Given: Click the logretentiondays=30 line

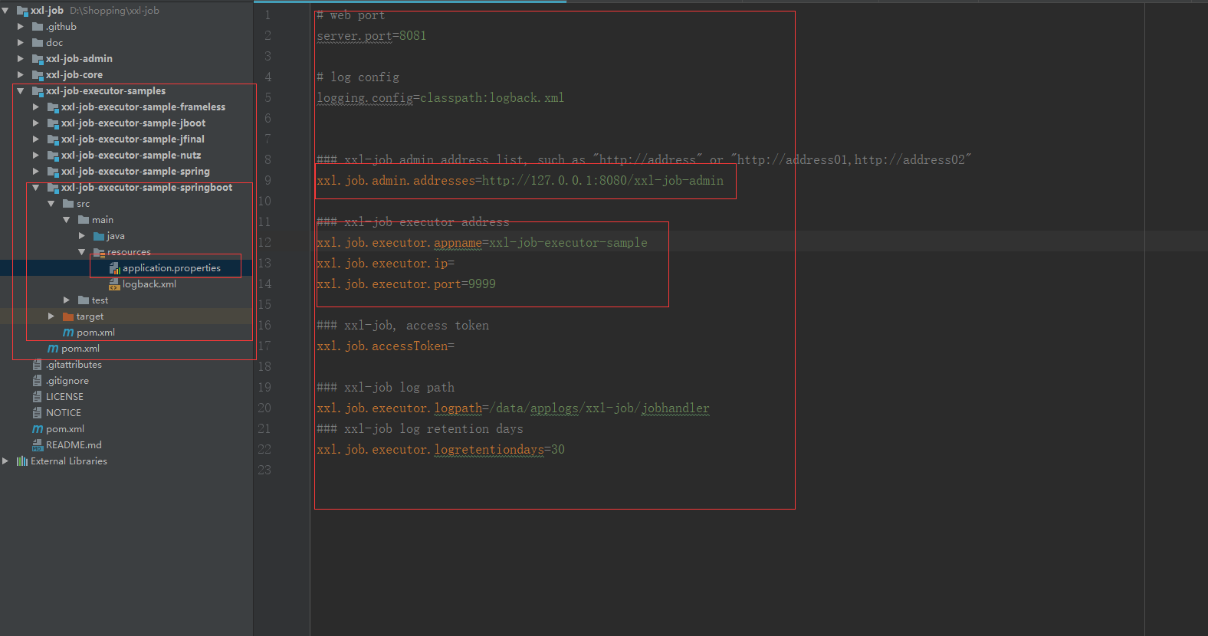Looking at the screenshot, I should click(441, 450).
